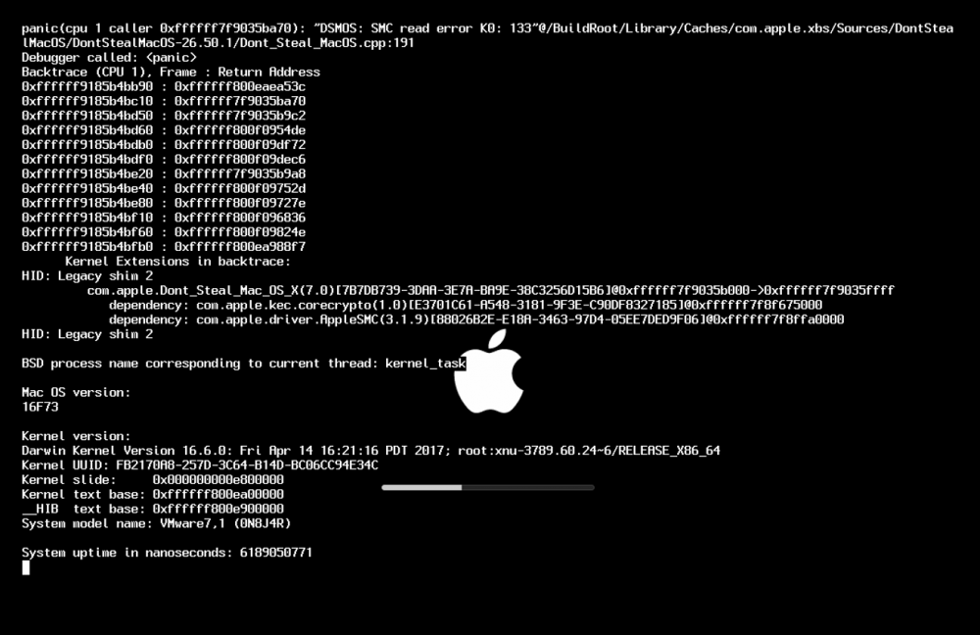Click backtrace row 0xffffff9185b4bd60
Screen dimensions: 980x635
pos(164,130)
